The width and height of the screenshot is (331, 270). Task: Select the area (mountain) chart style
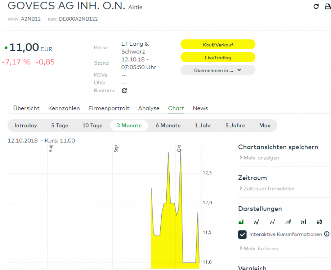point(241,222)
